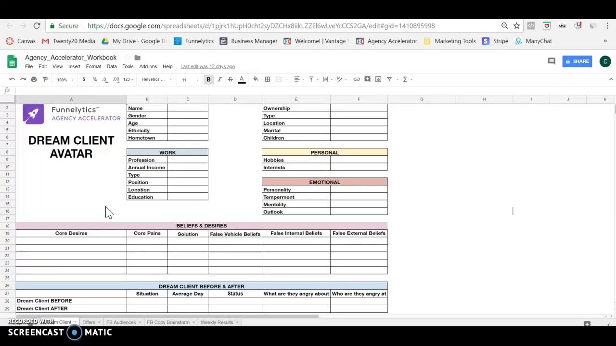This screenshot has width=616, height=346.
Task: Open the fill color picker
Action: [x=256, y=79]
